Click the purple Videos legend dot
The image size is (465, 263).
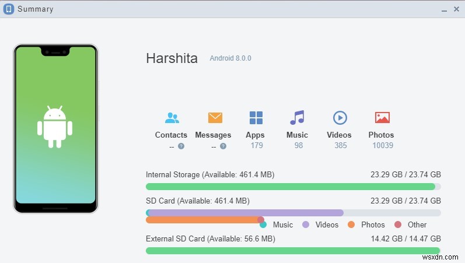[x=306, y=225]
